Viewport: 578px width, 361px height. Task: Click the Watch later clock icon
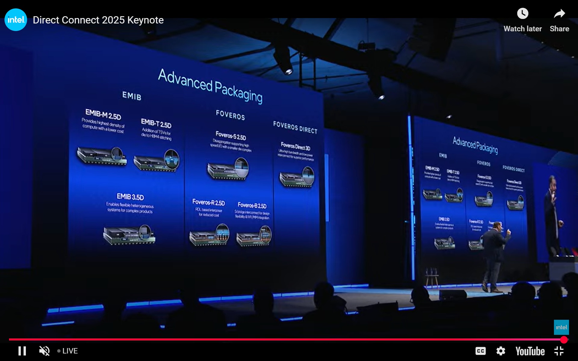[x=523, y=14]
